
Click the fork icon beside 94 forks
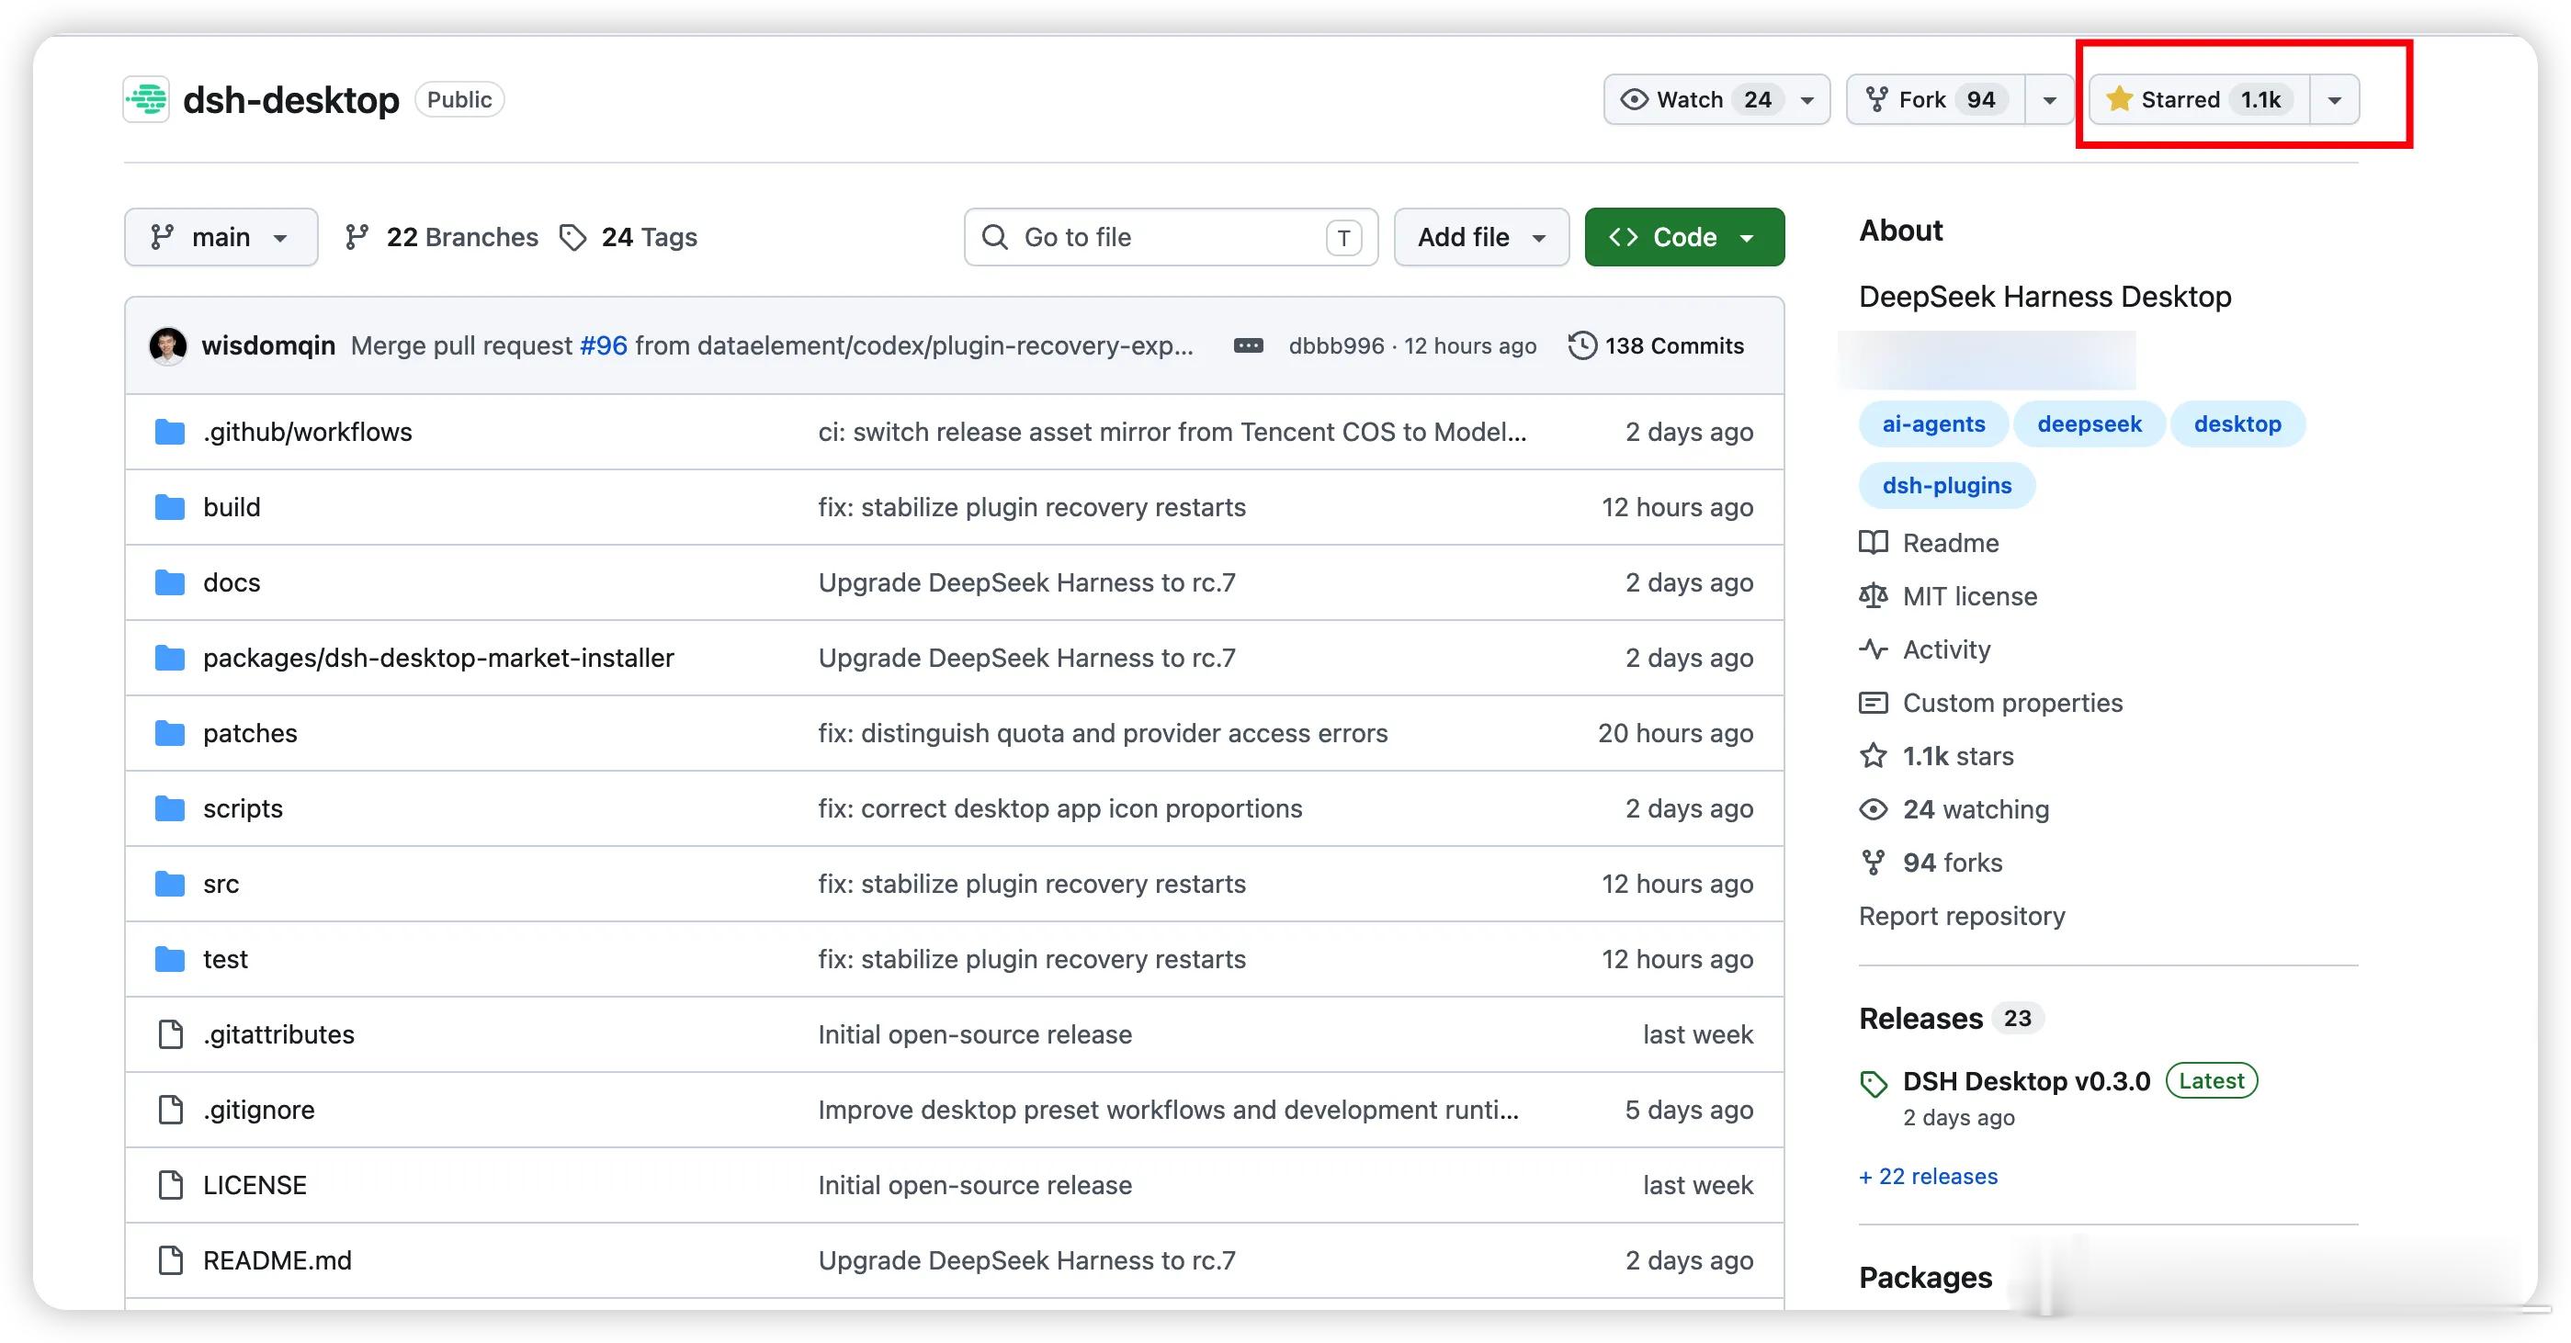(1874, 862)
